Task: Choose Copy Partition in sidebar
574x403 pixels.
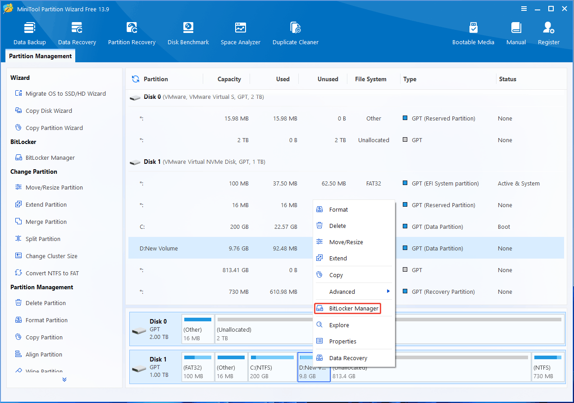Action: [x=39, y=337]
